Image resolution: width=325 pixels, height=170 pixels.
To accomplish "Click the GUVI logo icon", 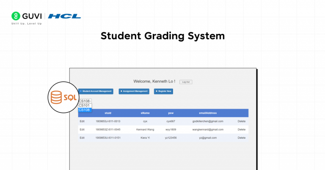I will [16, 16].
